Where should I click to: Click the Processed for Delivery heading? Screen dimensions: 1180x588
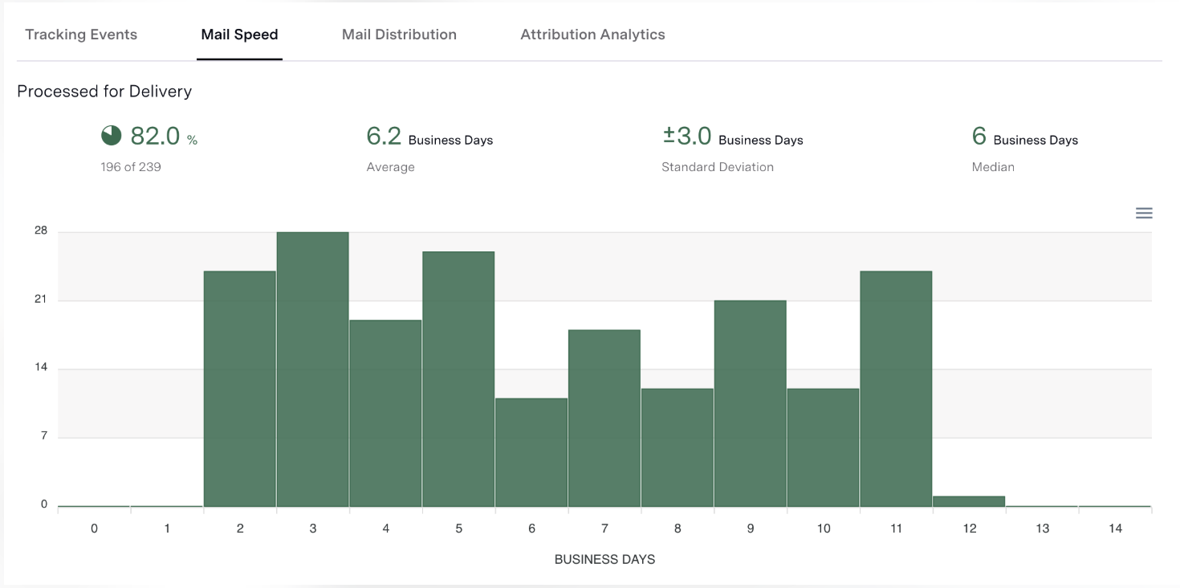[104, 91]
